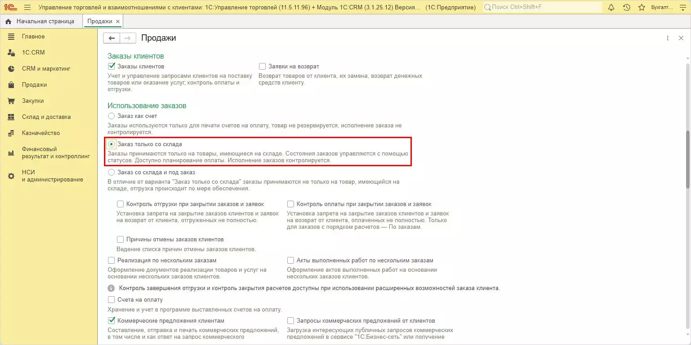
Task: Open favorites with the star icon
Action: (642, 8)
